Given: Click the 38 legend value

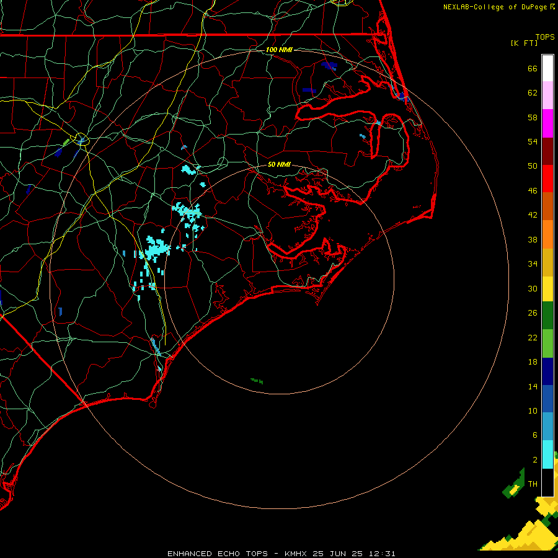Looking at the screenshot, I should (533, 239).
